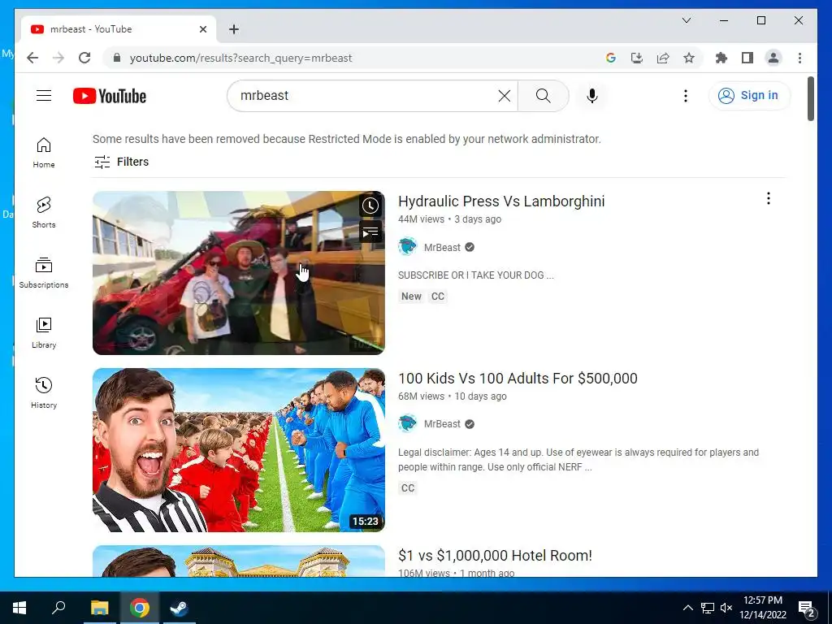The height and width of the screenshot is (624, 832).
Task: Open Chrome three-dot menu
Action: [x=799, y=58]
